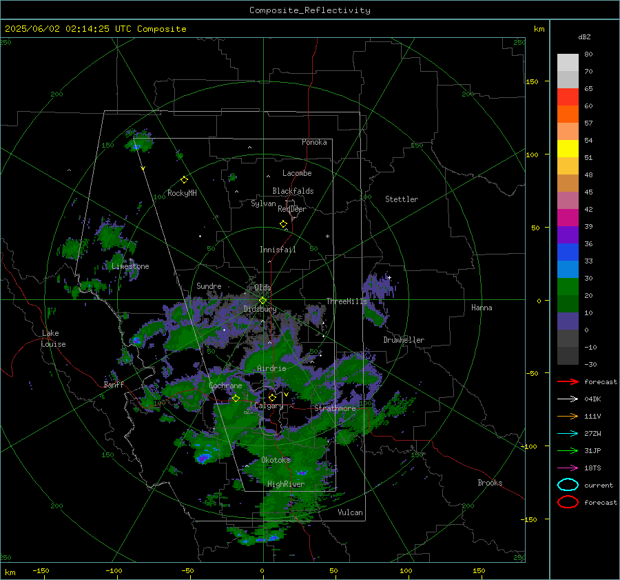Screen dimensions: 620x580
Task: Click the RedDeer city label
Action: coord(292,209)
